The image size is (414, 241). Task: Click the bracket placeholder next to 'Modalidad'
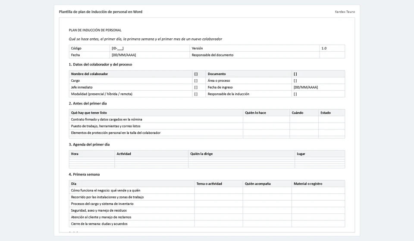(196, 94)
